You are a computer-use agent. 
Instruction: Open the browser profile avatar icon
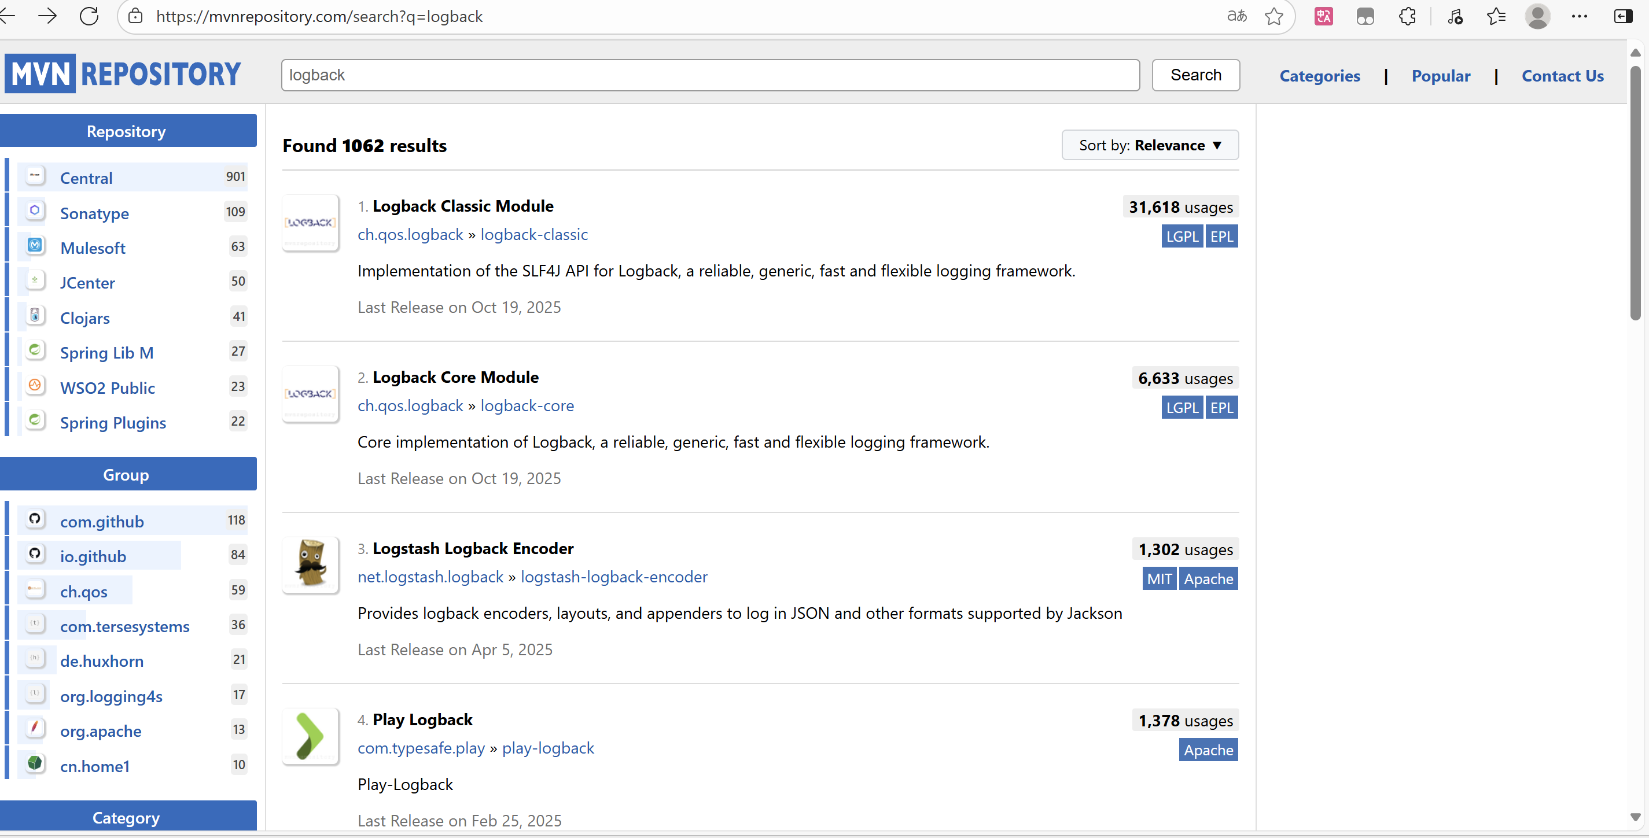point(1537,16)
